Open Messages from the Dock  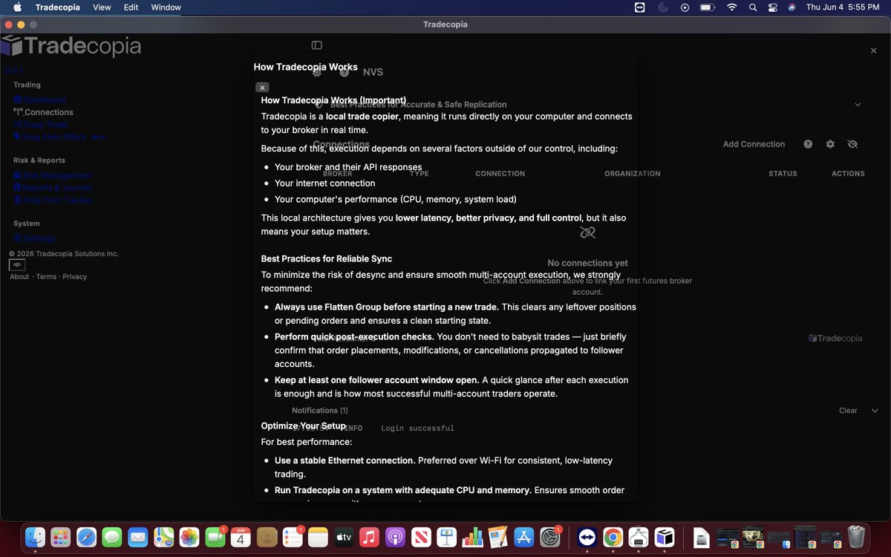click(112, 537)
